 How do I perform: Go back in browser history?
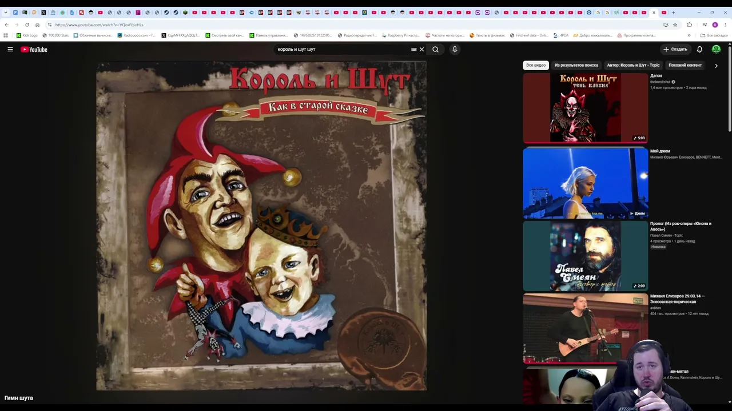(x=6, y=25)
